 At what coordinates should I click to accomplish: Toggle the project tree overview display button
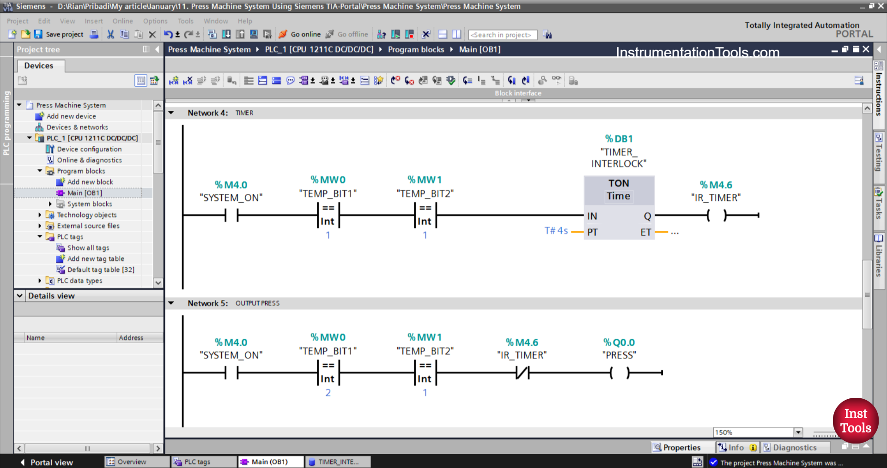pyautogui.click(x=140, y=81)
